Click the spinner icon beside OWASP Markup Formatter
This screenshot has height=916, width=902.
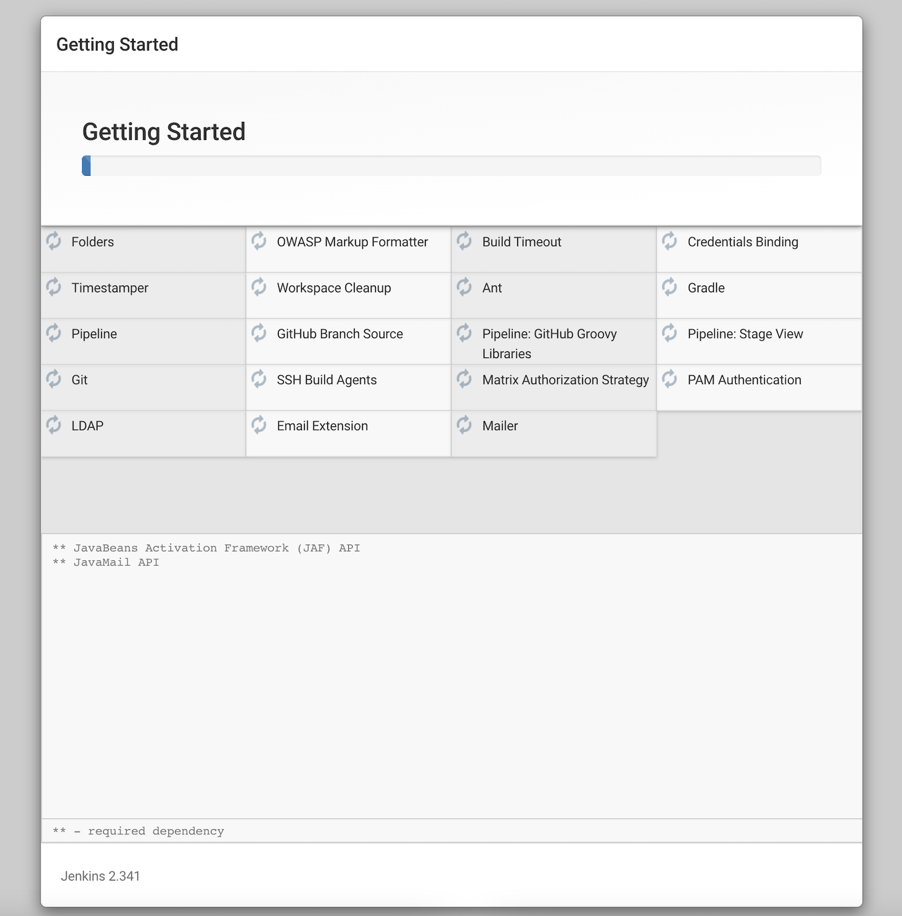(x=259, y=241)
